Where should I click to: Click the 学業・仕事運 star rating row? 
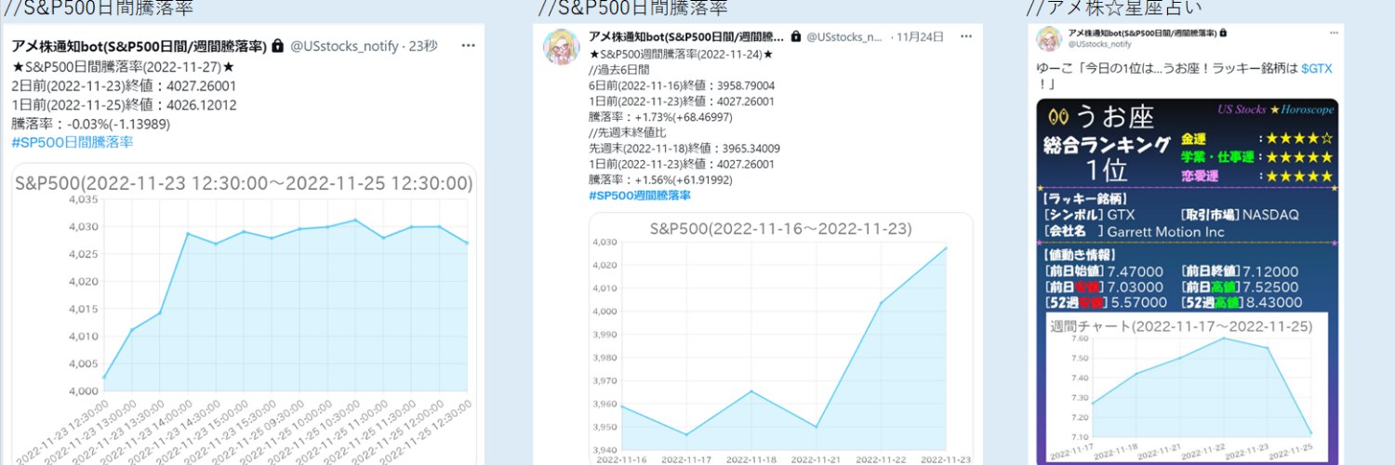pos(1257,157)
